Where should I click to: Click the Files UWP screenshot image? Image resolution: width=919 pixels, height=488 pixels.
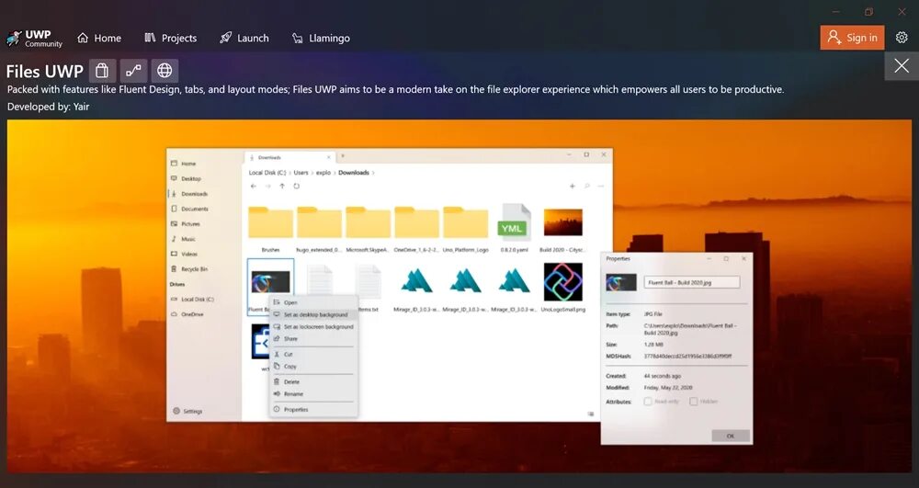(459, 296)
